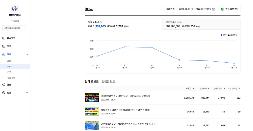This screenshot has height=131, width=253.
Task: Click the 1,308,320 exposure cell
Action: (x=189, y=98)
